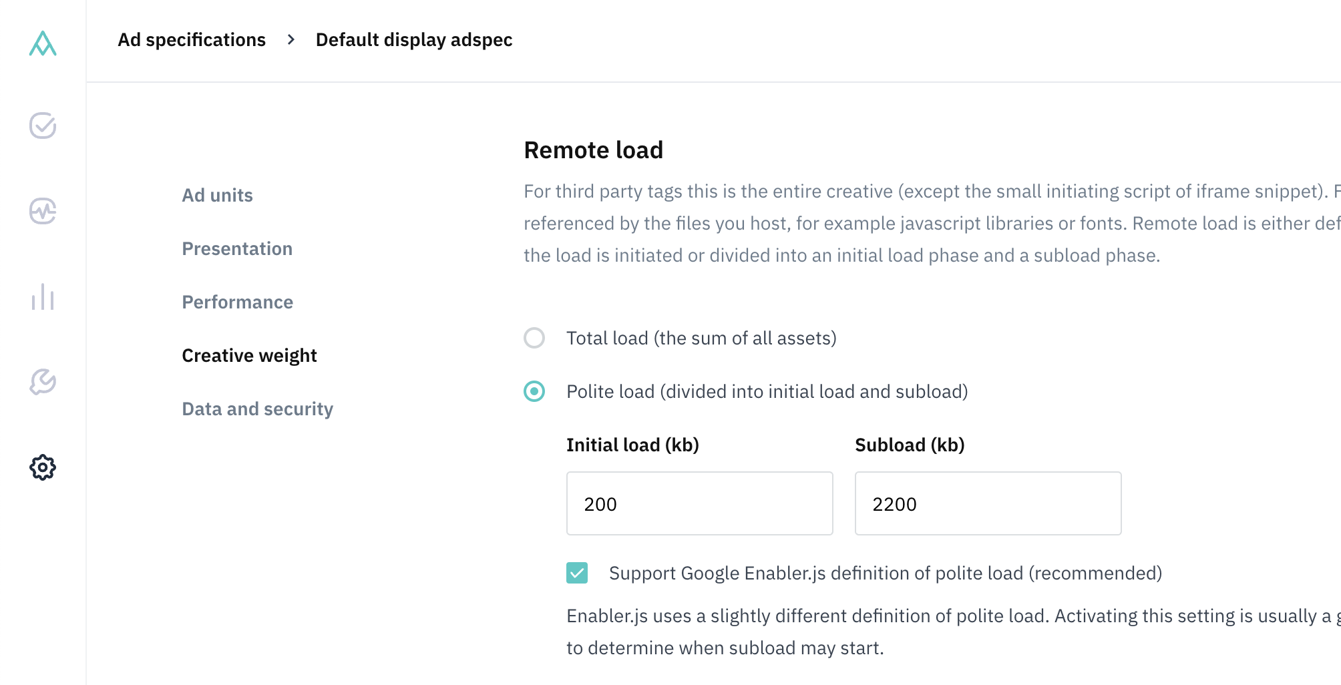Open the Ad specifications breadcrumb
The image size is (1341, 685).
pyautogui.click(x=192, y=39)
